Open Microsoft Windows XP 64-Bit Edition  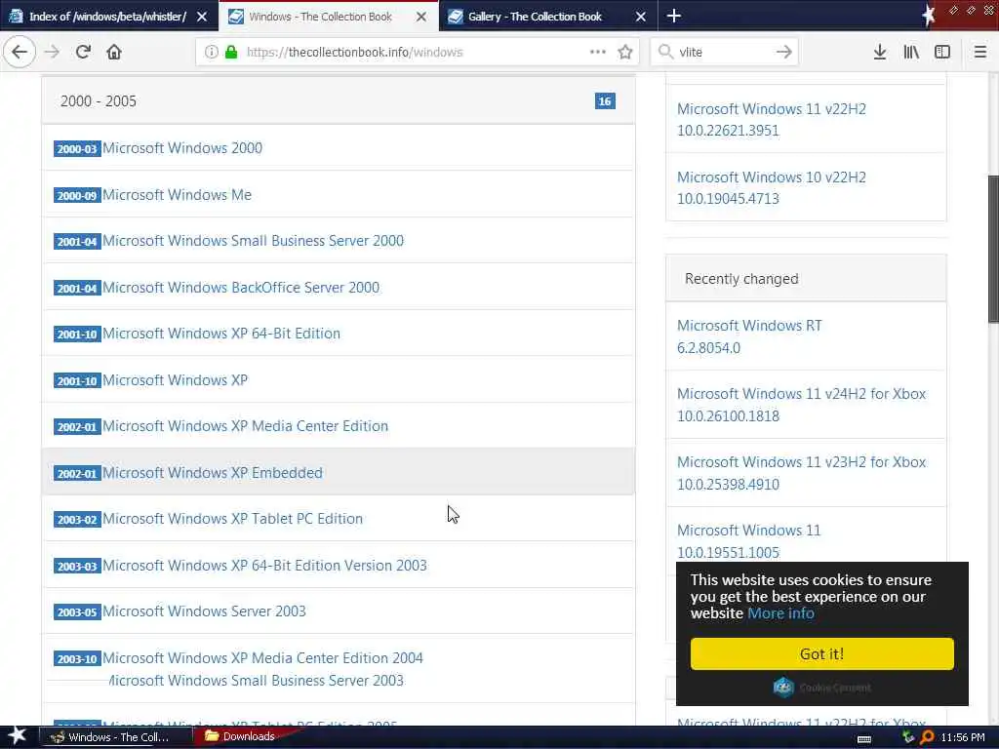click(x=221, y=334)
